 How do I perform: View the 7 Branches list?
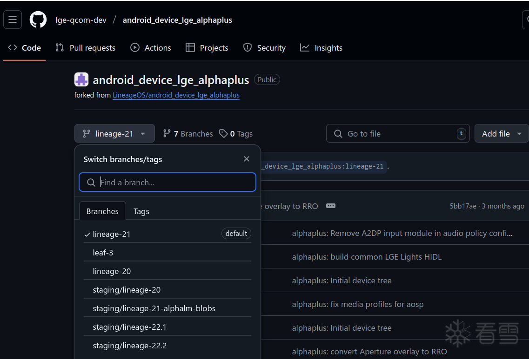pyautogui.click(x=188, y=134)
